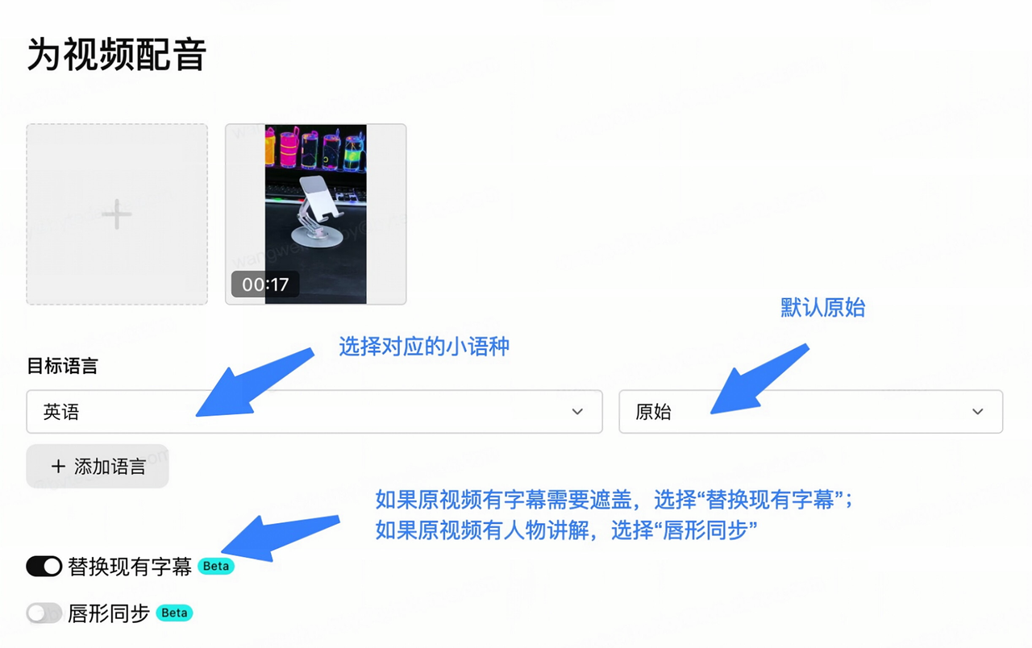Click the dashed empty upload area

[x=117, y=214]
